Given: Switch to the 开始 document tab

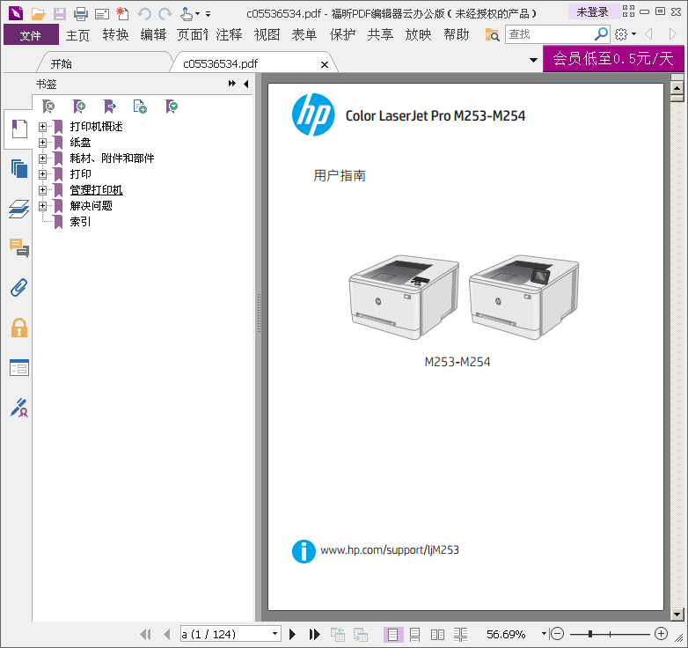Looking at the screenshot, I should click(x=61, y=63).
